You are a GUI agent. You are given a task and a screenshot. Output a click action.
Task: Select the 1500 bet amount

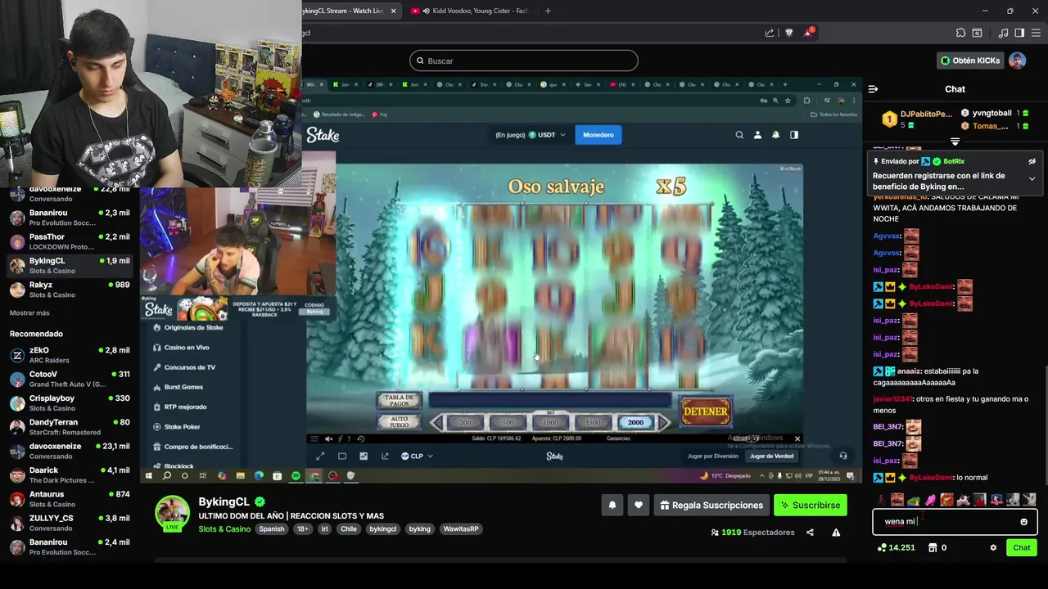pyautogui.click(x=593, y=422)
